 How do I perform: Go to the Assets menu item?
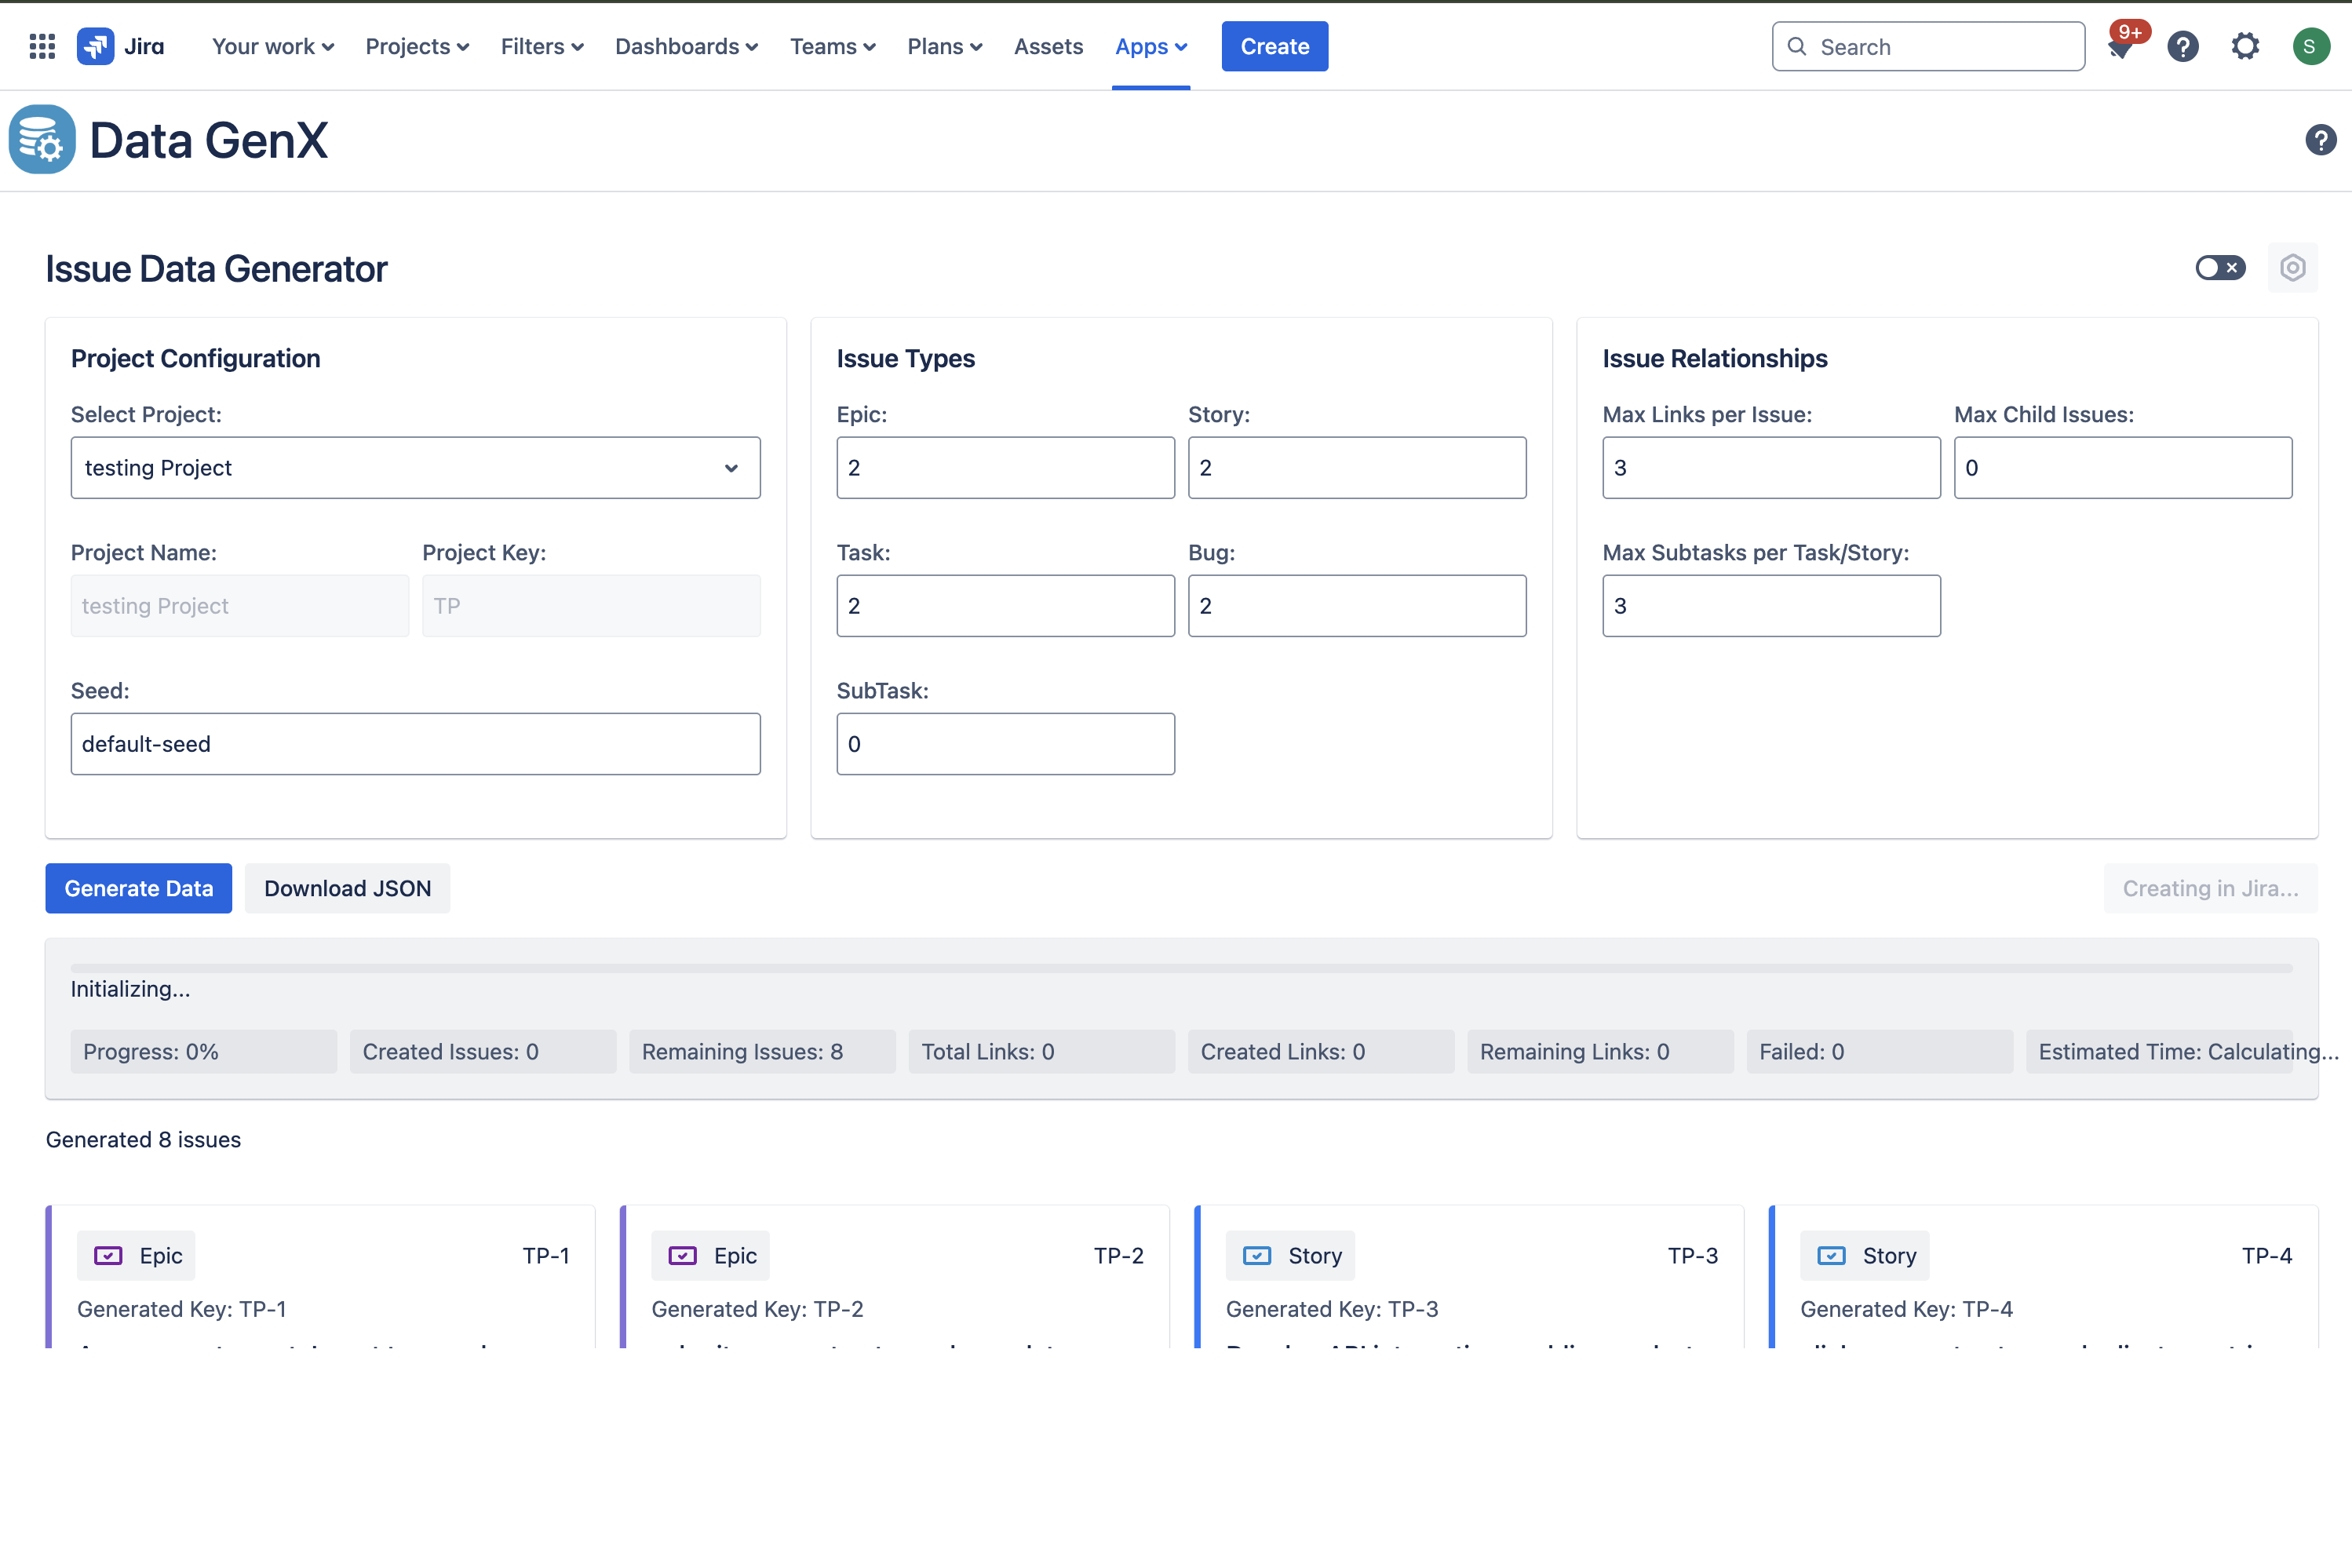[1048, 46]
